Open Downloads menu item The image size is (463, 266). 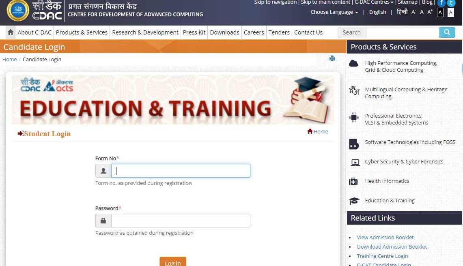pos(225,32)
